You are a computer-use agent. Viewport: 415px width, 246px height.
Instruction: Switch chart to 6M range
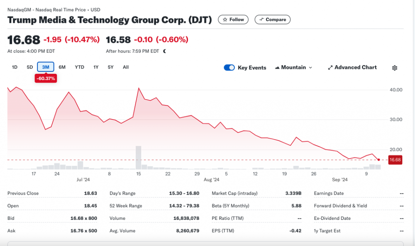click(62, 67)
